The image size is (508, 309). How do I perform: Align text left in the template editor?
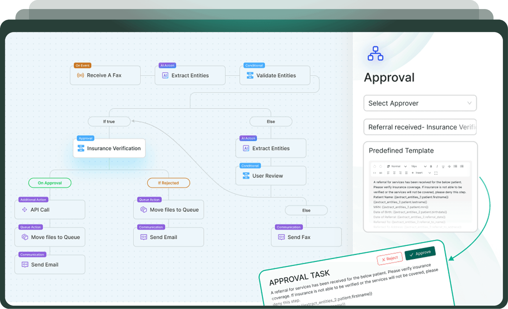click(x=388, y=173)
